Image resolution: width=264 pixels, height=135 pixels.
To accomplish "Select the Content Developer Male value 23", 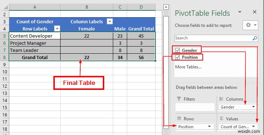I will (120, 36).
